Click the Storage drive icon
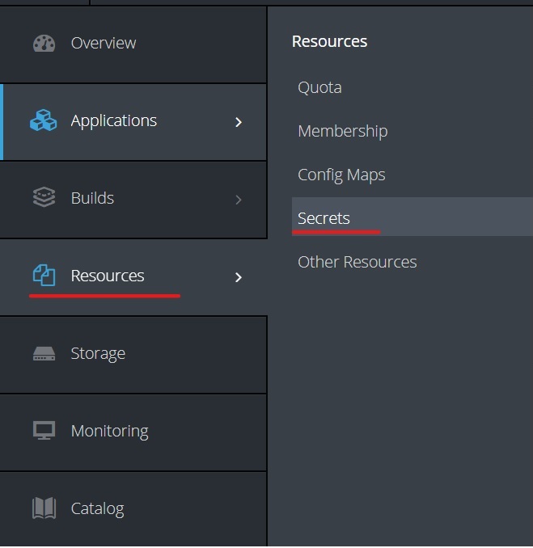This screenshot has width=533, height=548. click(44, 354)
